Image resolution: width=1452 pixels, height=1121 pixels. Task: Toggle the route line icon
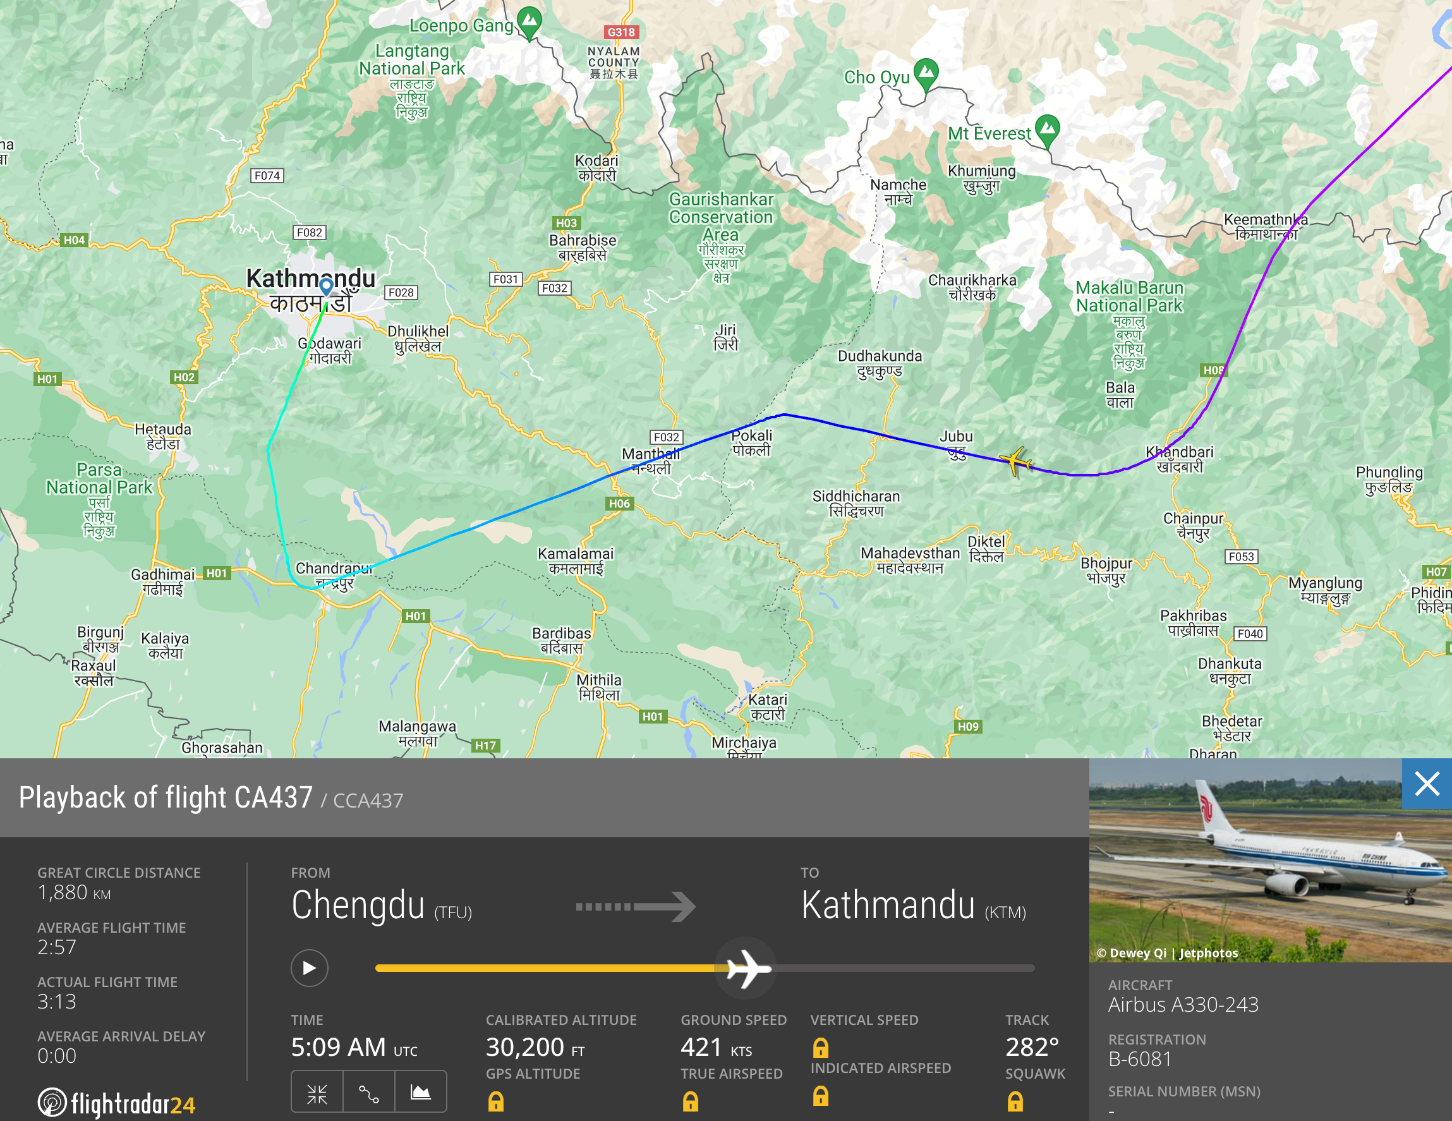[369, 1093]
